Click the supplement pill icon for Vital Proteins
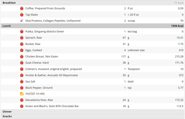Viewport: 185px width, 119px height. pos(22,21)
